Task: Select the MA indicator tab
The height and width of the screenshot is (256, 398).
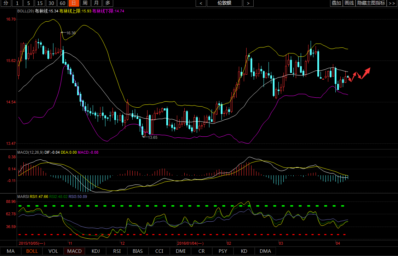Action: (x=11, y=251)
